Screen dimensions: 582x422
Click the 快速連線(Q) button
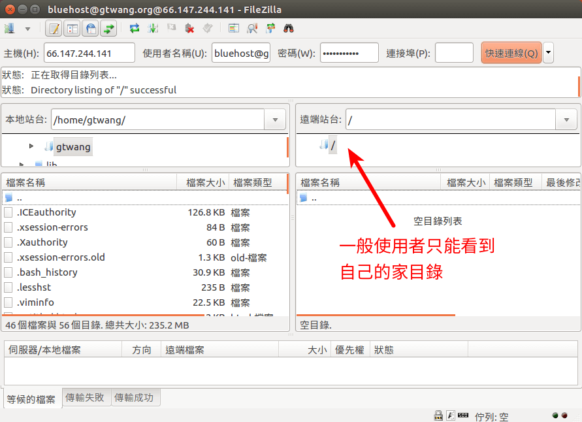pyautogui.click(x=511, y=53)
